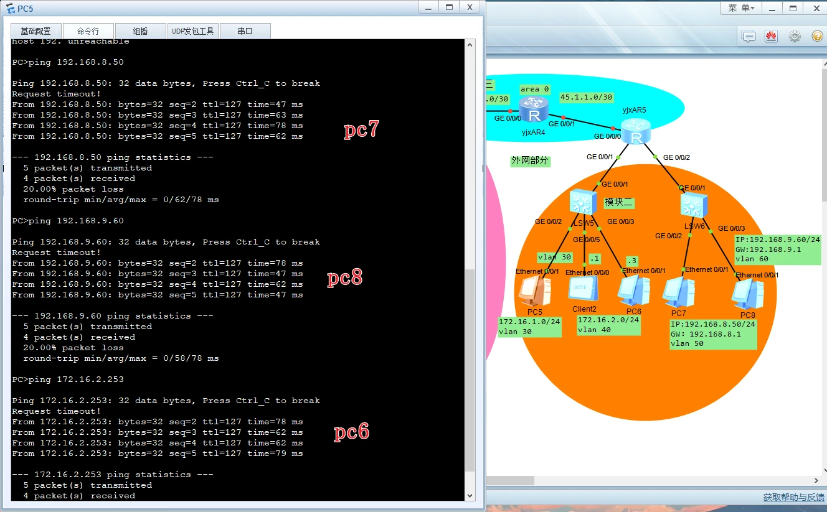Open the 串口 tab

[245, 31]
